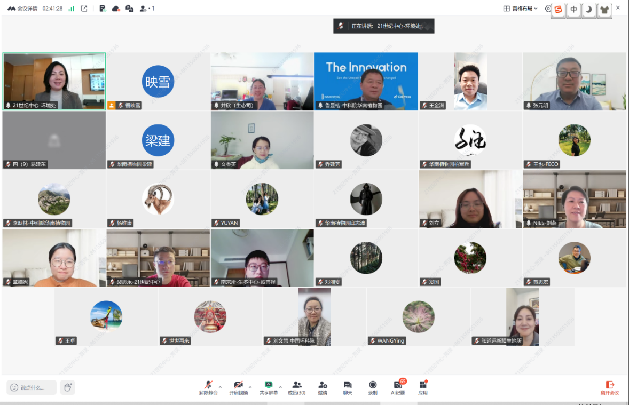Open the 成员(30) members panel
This screenshot has height=405, width=629.
click(x=297, y=387)
